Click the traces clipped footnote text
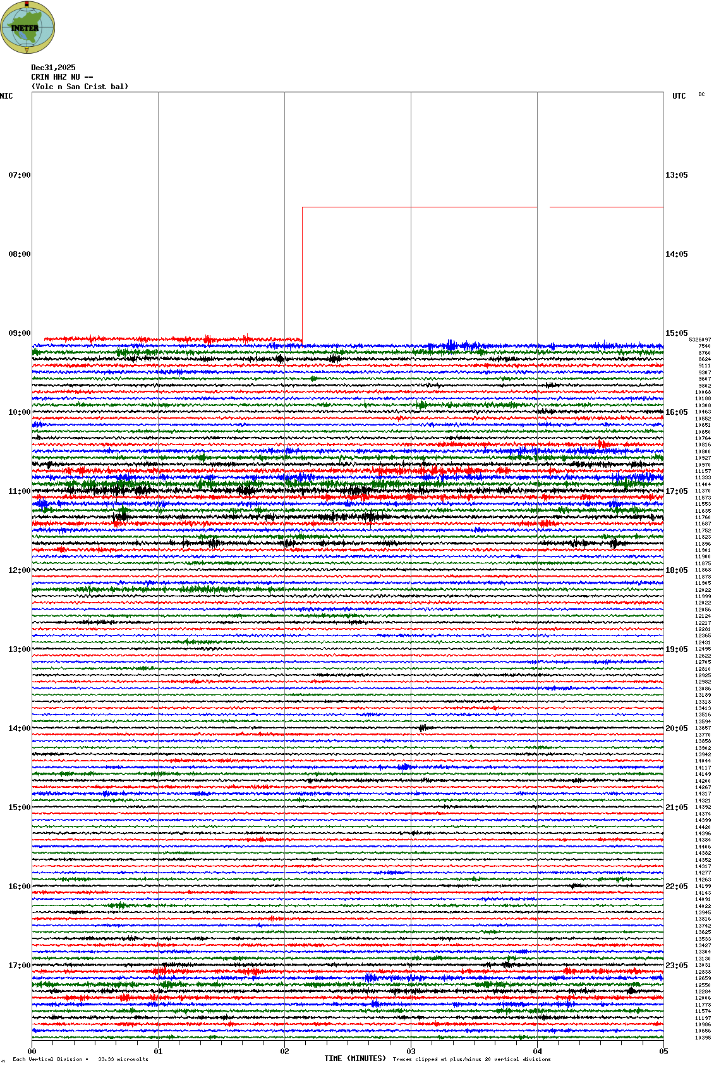Screen dimensions: 714x1068 click(x=471, y=1059)
